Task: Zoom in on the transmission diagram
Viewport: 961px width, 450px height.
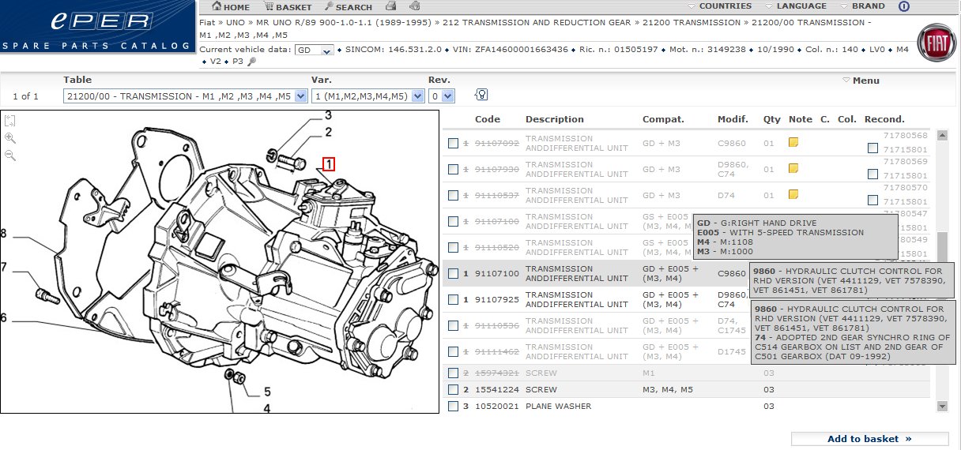Action: 10,138
